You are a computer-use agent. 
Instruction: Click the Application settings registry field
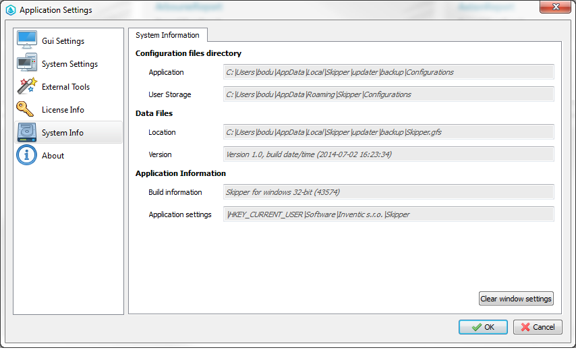[x=388, y=214]
